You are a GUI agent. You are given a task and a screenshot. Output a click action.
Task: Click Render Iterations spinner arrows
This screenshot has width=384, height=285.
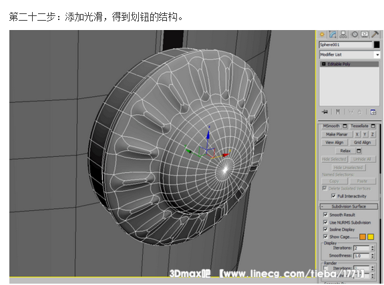pos(373,268)
